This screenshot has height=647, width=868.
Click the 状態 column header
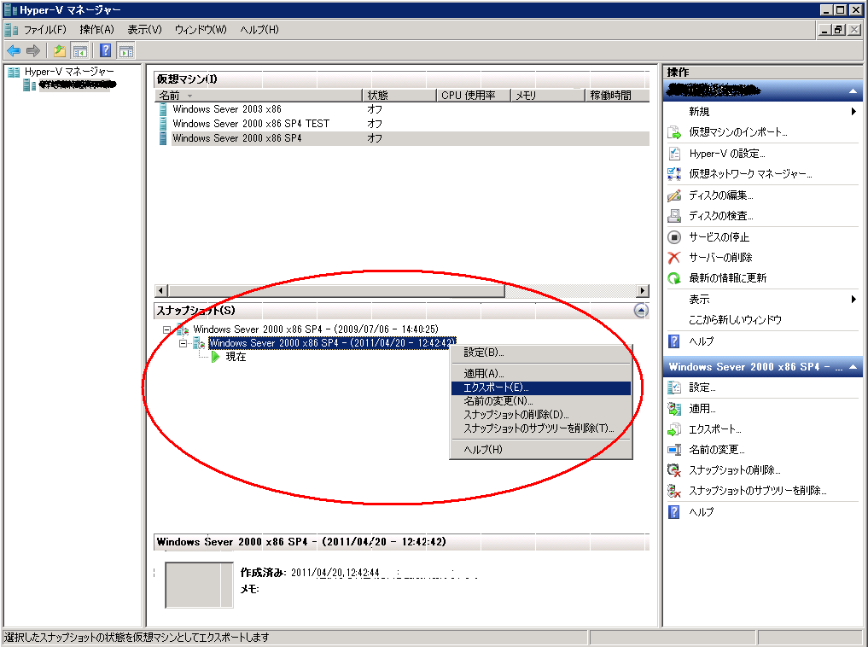click(399, 96)
